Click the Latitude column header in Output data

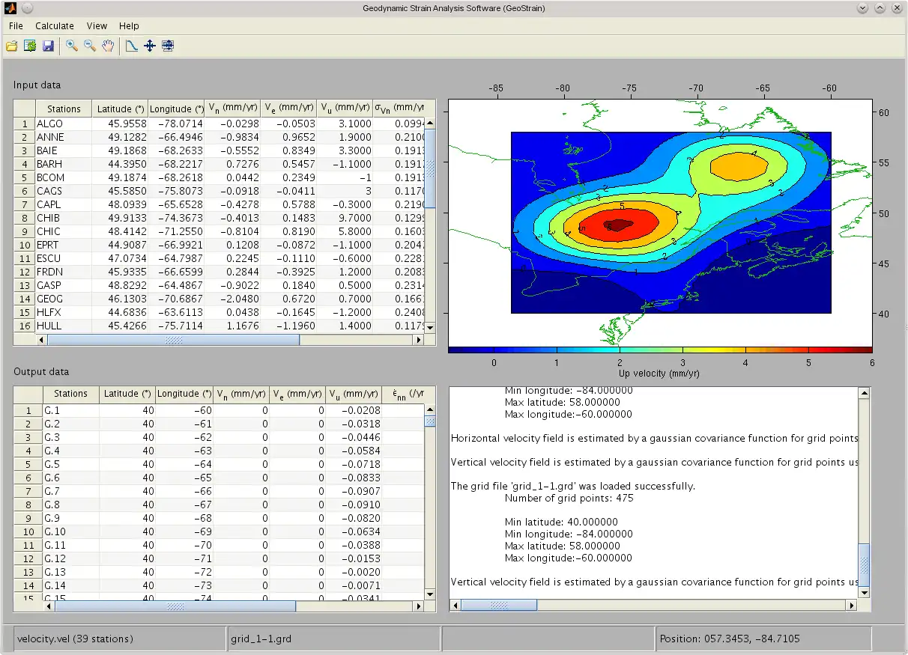click(127, 394)
